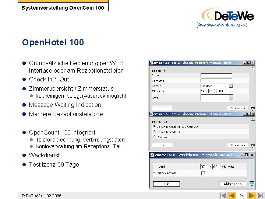265x199 pixels.
Task: Click Weckdienst scrollbar up arrow
Action: point(252,161)
